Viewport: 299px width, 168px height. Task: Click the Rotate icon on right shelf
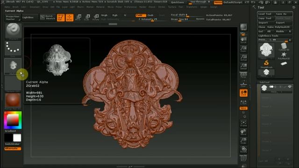[x=243, y=149]
